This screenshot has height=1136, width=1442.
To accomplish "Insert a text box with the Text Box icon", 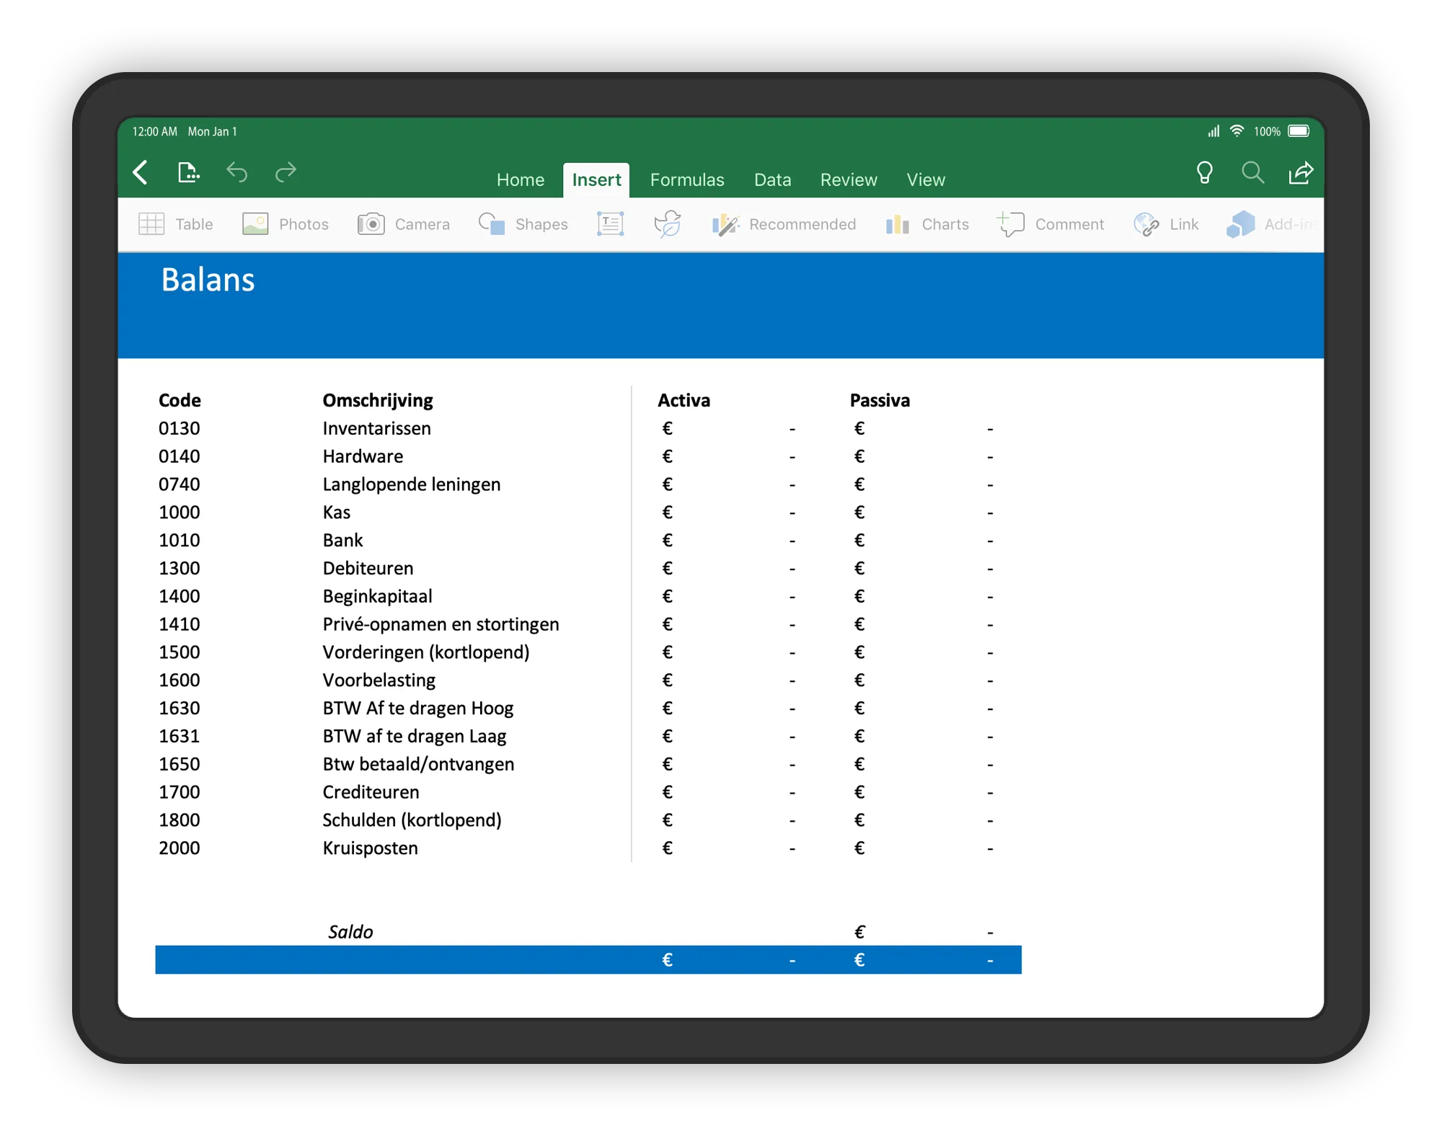I will click(609, 224).
